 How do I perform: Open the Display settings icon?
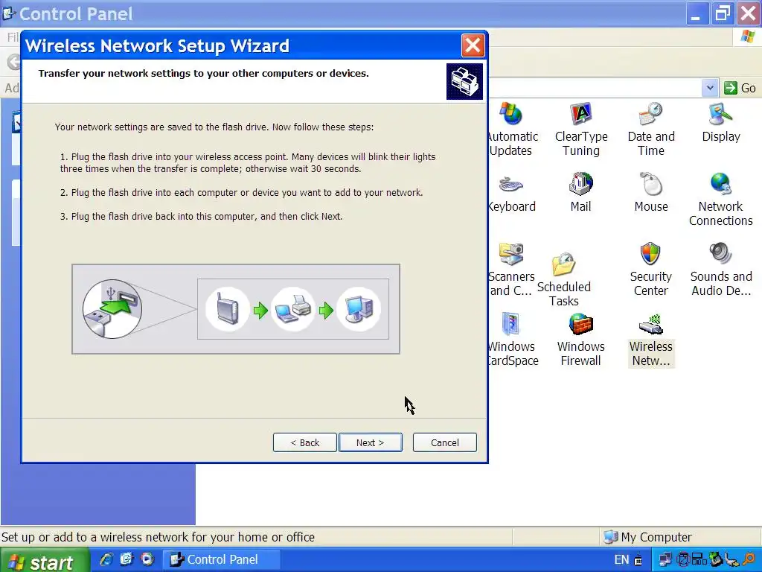point(720,123)
